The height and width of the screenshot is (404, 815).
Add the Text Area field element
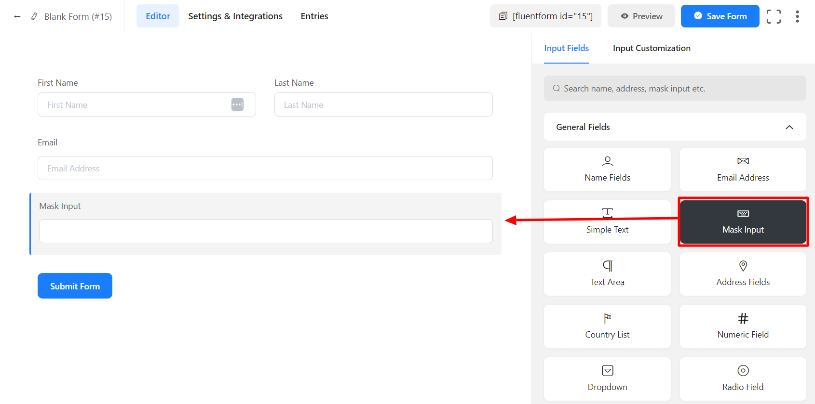(607, 274)
